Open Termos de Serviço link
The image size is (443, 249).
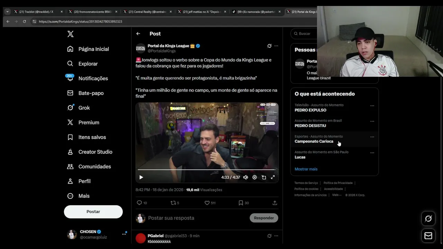pos(306,183)
